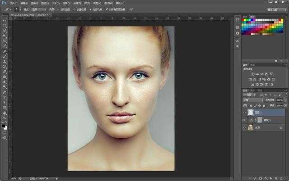The image size is (289, 181).
Task: Toggle visibility of the Curves 1 layer
Action: 244,120
